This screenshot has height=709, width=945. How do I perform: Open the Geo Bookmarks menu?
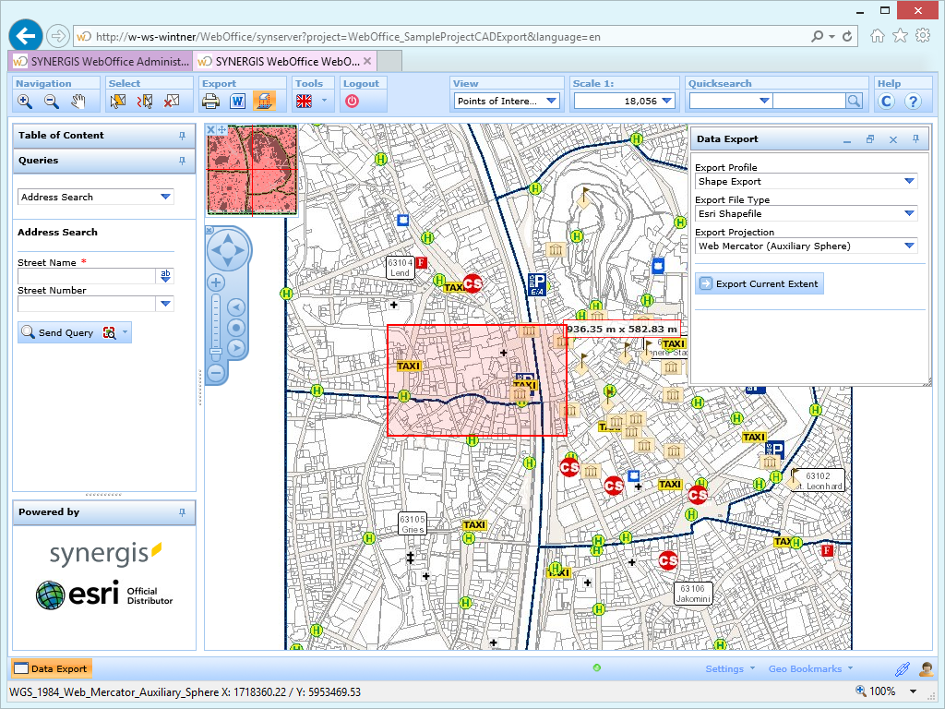(x=807, y=668)
